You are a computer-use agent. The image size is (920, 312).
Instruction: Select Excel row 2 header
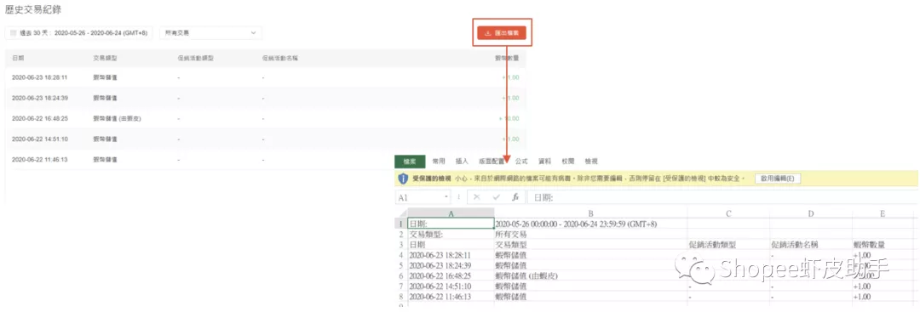point(400,234)
